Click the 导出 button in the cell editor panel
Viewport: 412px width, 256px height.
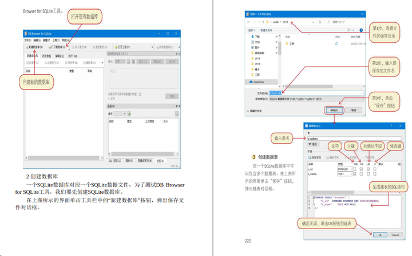point(158,62)
